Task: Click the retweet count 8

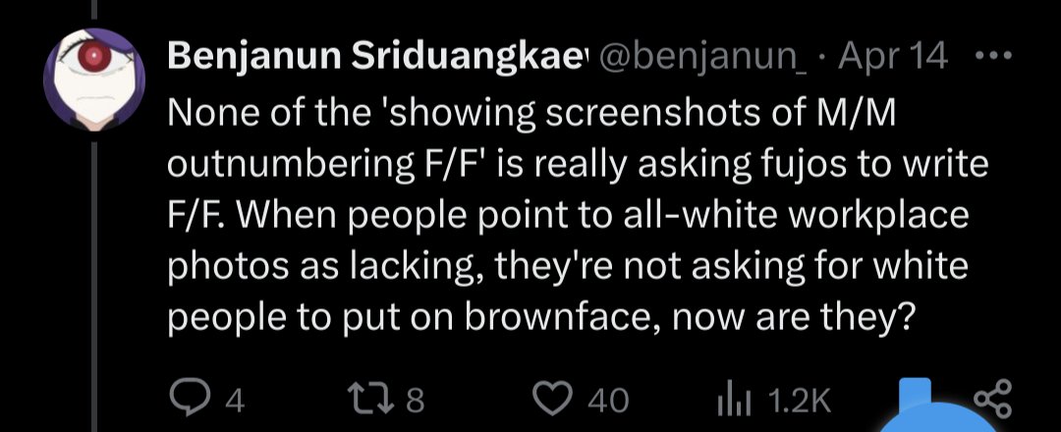Action: [x=414, y=401]
